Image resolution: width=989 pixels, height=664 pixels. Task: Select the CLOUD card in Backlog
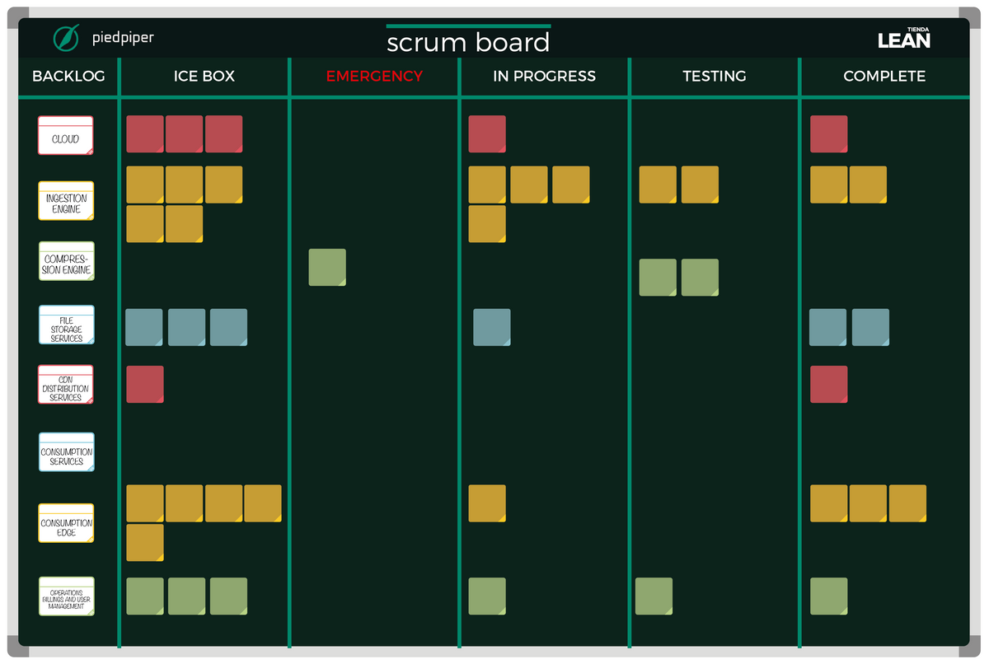point(65,136)
